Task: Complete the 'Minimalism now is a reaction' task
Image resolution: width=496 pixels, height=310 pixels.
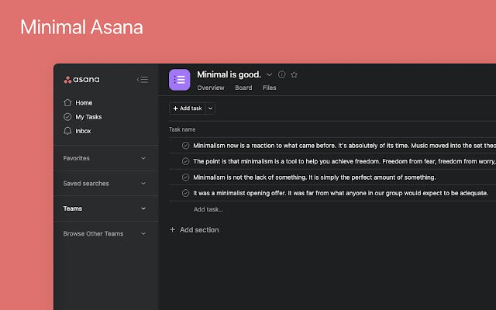Action: pyautogui.click(x=186, y=146)
